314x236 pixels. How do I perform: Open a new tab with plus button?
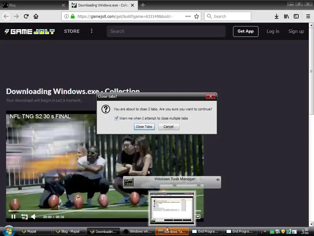point(143,5)
